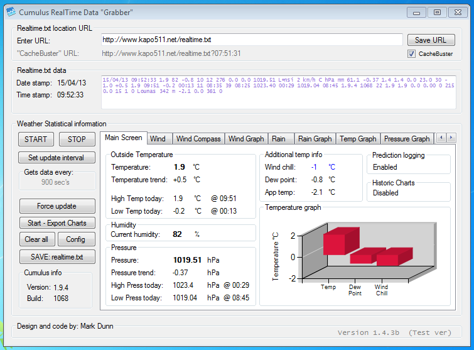Viewport: 474px width, 350px height.
Task: Click the Enter URL text field
Action: pos(251,40)
